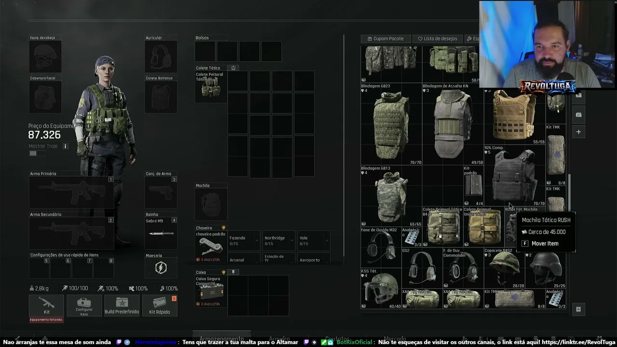Click the 87.326 equipment price
This screenshot has height=347, width=617.
pyautogui.click(x=44, y=135)
